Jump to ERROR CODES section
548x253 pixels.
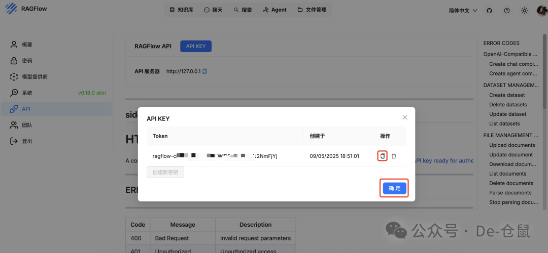[x=501, y=43]
